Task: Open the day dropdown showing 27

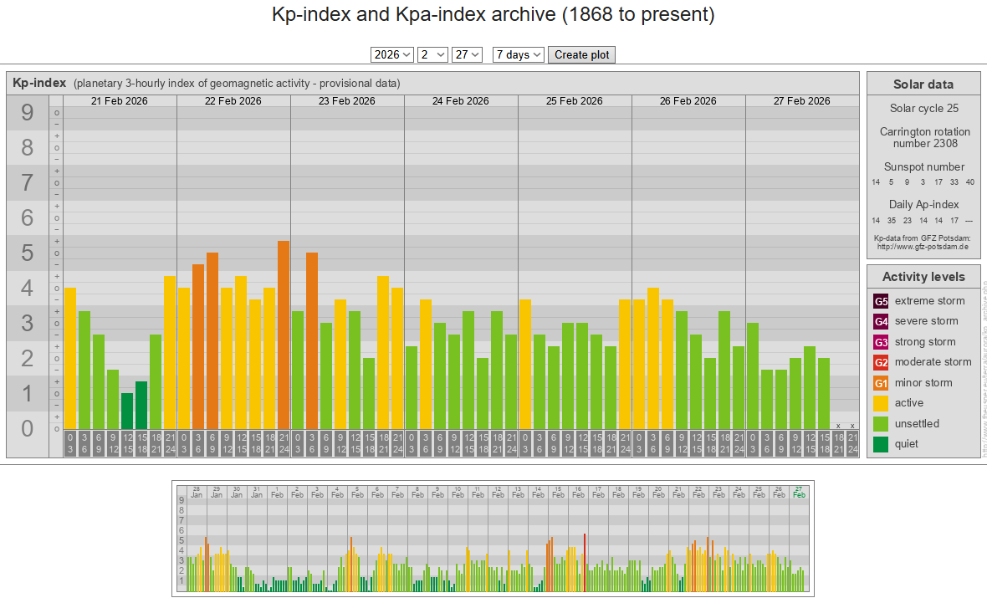Action: click(467, 54)
